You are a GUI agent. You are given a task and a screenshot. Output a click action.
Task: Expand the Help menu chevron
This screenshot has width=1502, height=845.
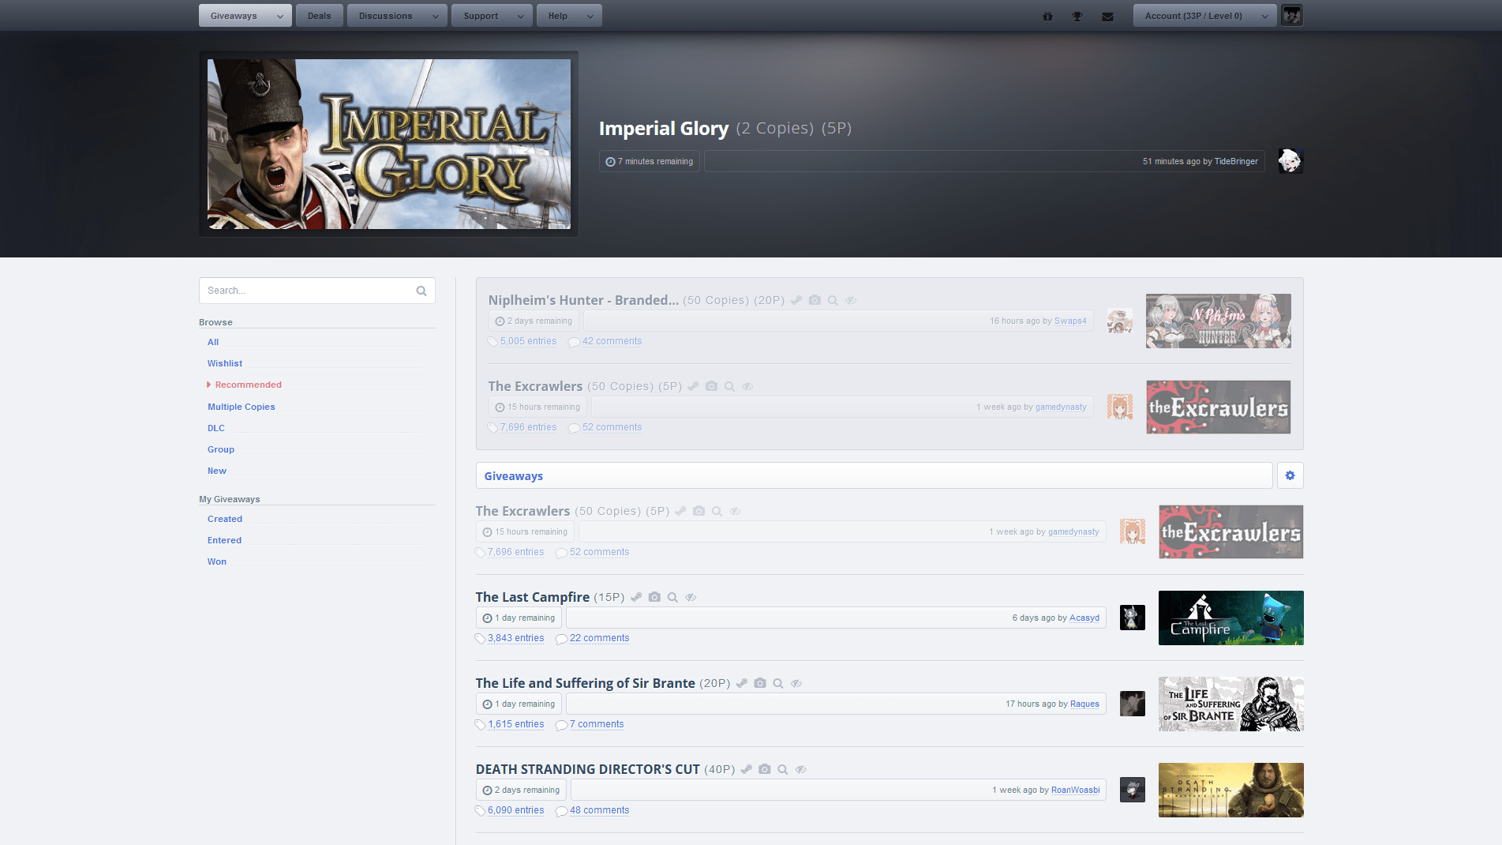pyautogui.click(x=589, y=15)
